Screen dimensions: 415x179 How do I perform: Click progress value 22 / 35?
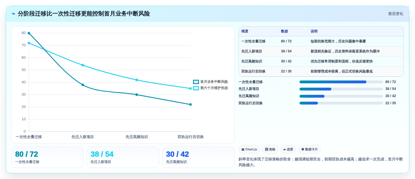[391, 103]
